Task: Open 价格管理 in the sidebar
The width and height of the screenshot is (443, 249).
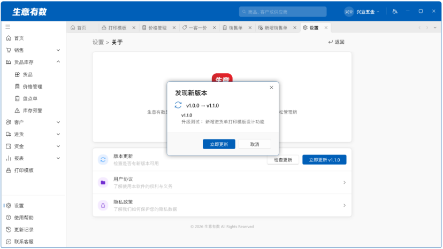Action: pyautogui.click(x=33, y=87)
